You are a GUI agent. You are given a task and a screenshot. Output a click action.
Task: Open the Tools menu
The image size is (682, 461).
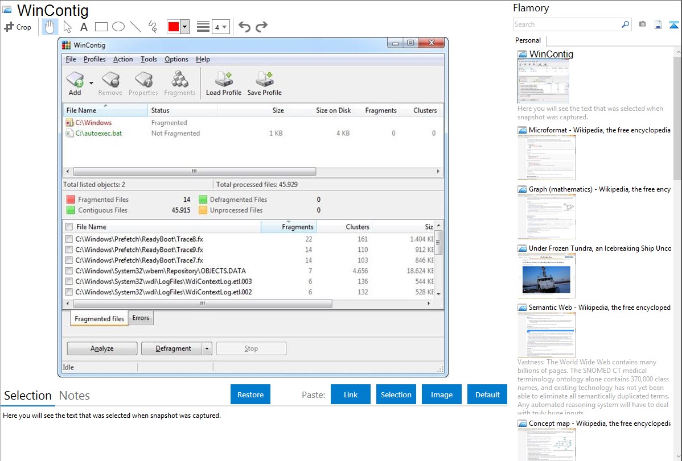click(x=149, y=59)
